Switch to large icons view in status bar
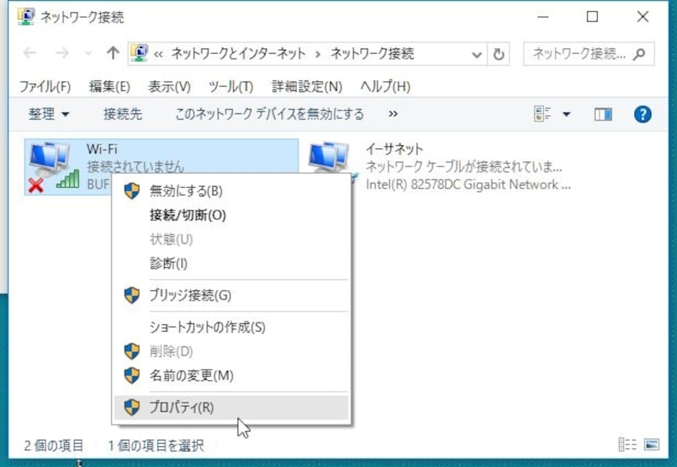 (652, 444)
